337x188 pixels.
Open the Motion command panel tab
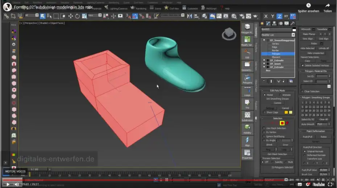tap(280, 23)
